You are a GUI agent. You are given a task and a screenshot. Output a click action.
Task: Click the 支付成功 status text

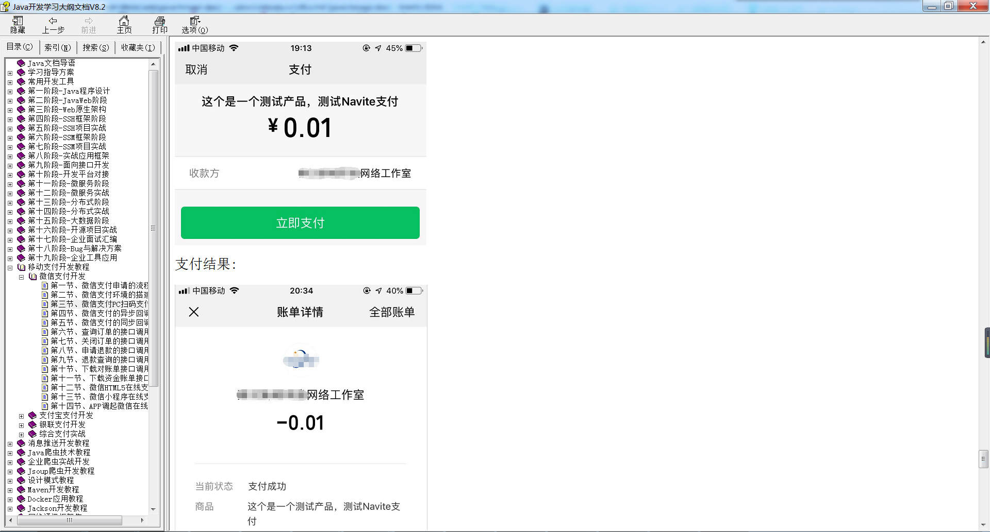click(267, 486)
